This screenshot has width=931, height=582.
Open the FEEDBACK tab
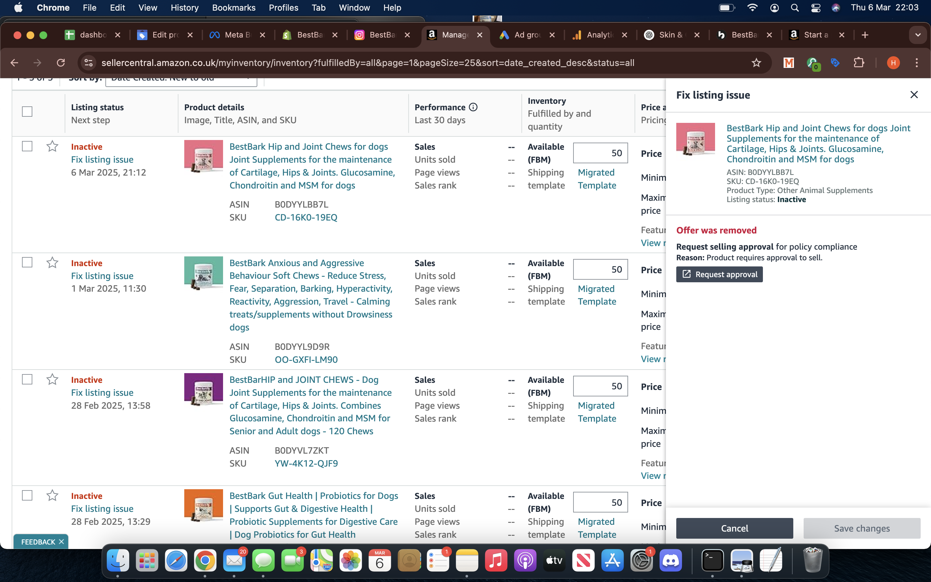(x=38, y=542)
